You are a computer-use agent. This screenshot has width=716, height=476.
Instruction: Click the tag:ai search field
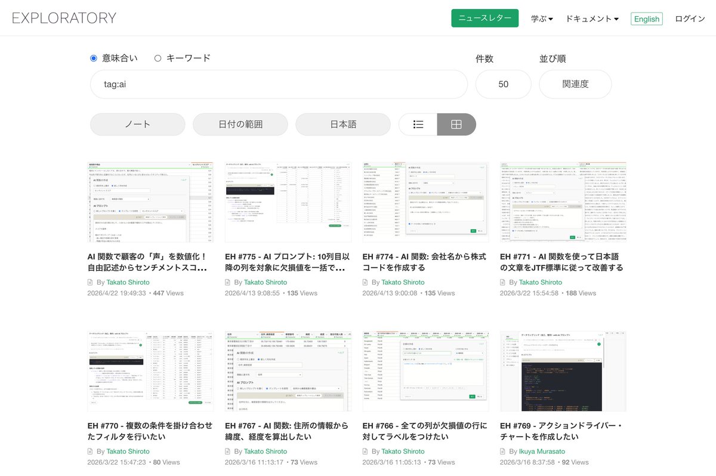279,84
